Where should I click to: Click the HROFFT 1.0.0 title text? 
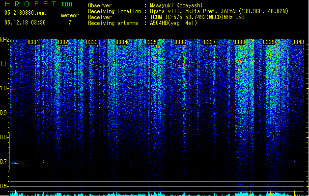38,4
